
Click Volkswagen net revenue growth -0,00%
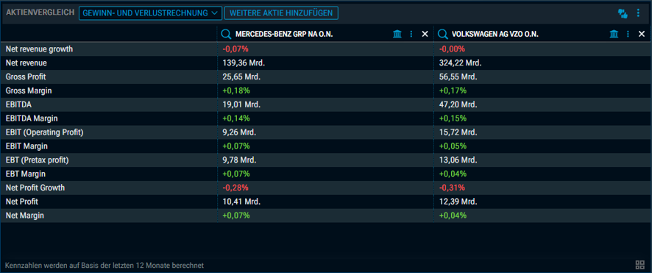452,49
